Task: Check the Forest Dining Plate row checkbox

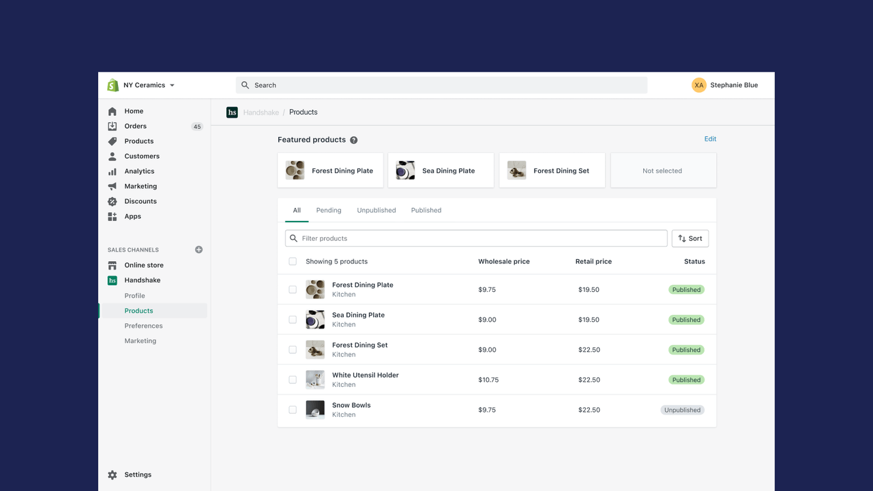Action: point(293,289)
